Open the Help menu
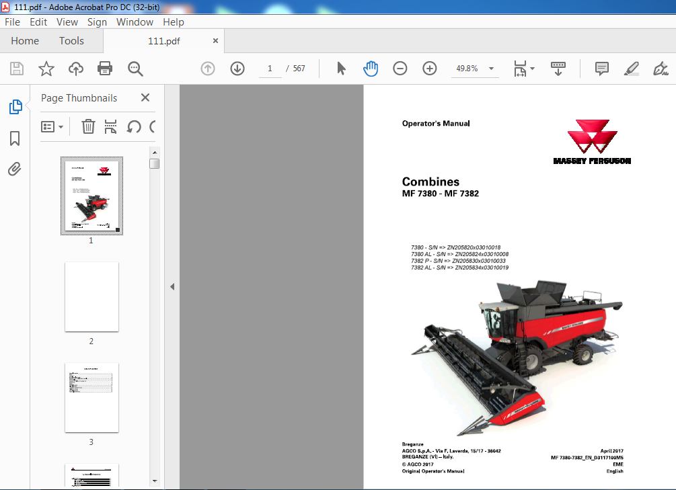 coord(174,22)
